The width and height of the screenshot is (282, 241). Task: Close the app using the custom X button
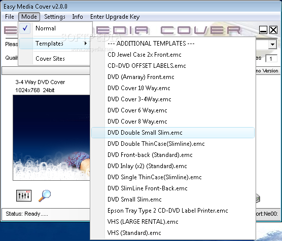click(273, 30)
